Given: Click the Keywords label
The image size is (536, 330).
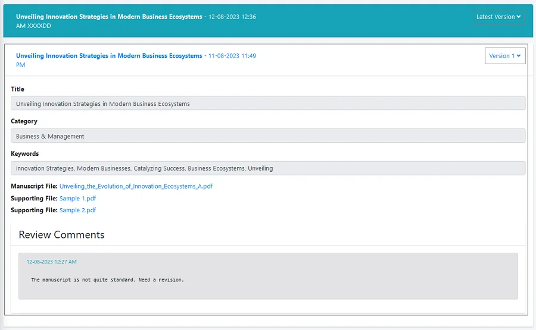Looking at the screenshot, I should click(x=24, y=153).
